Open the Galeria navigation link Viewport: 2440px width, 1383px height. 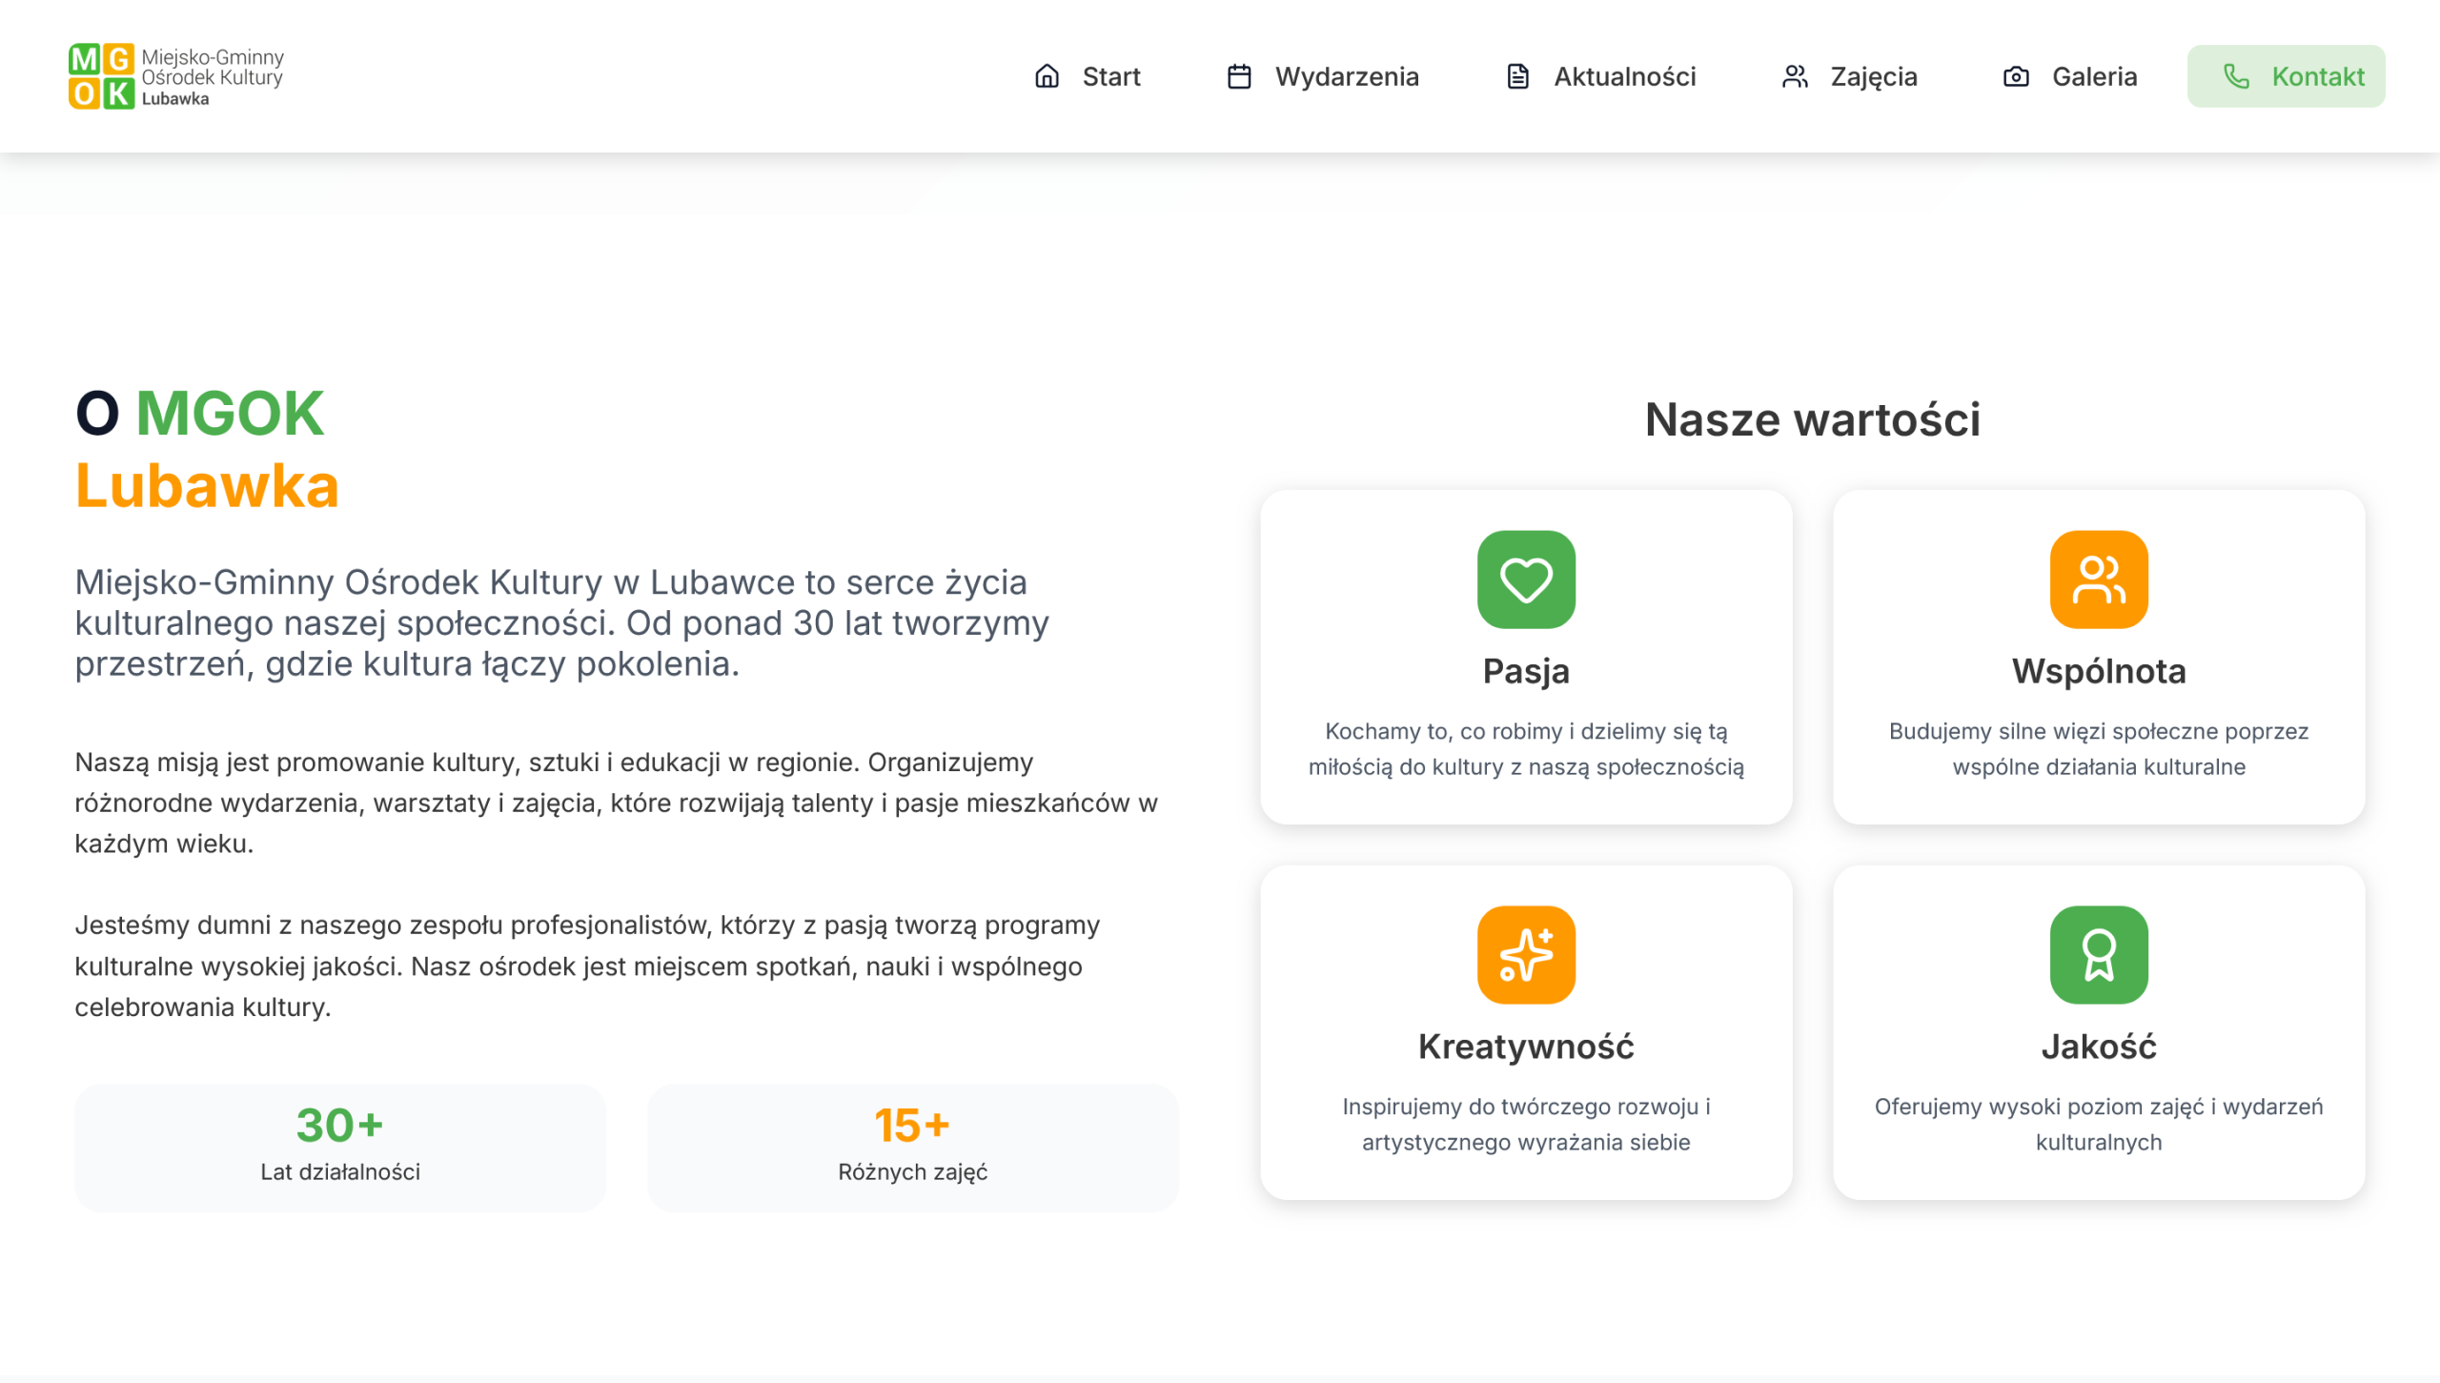pyautogui.click(x=2094, y=76)
